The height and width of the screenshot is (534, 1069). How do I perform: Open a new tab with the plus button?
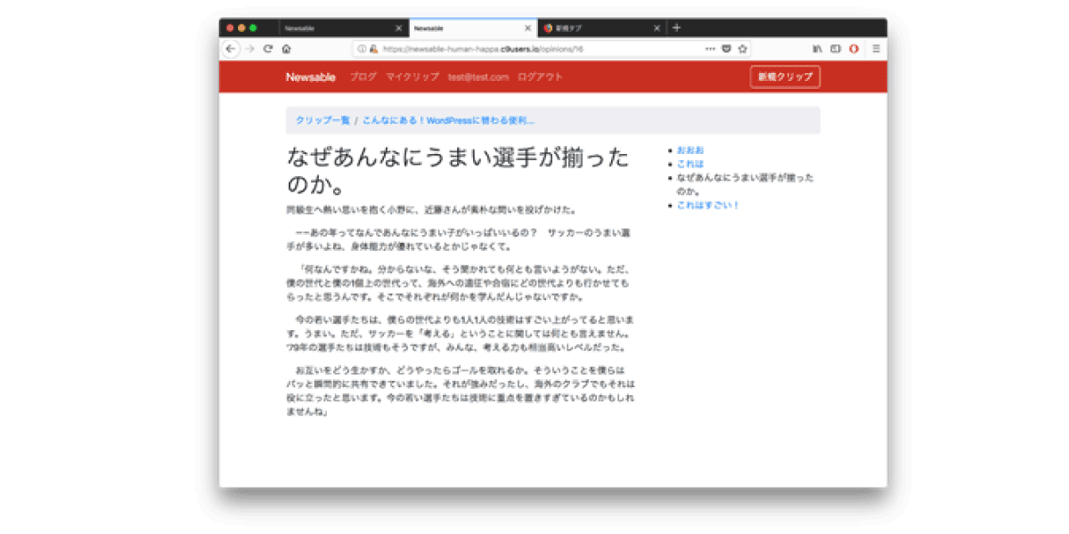coord(676,28)
